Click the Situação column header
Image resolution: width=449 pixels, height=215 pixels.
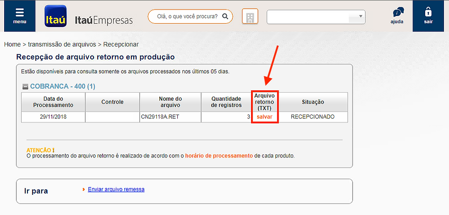click(313, 102)
